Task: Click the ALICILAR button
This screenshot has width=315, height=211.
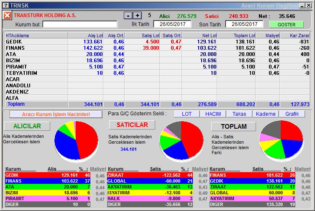Action: pyautogui.click(x=27, y=126)
